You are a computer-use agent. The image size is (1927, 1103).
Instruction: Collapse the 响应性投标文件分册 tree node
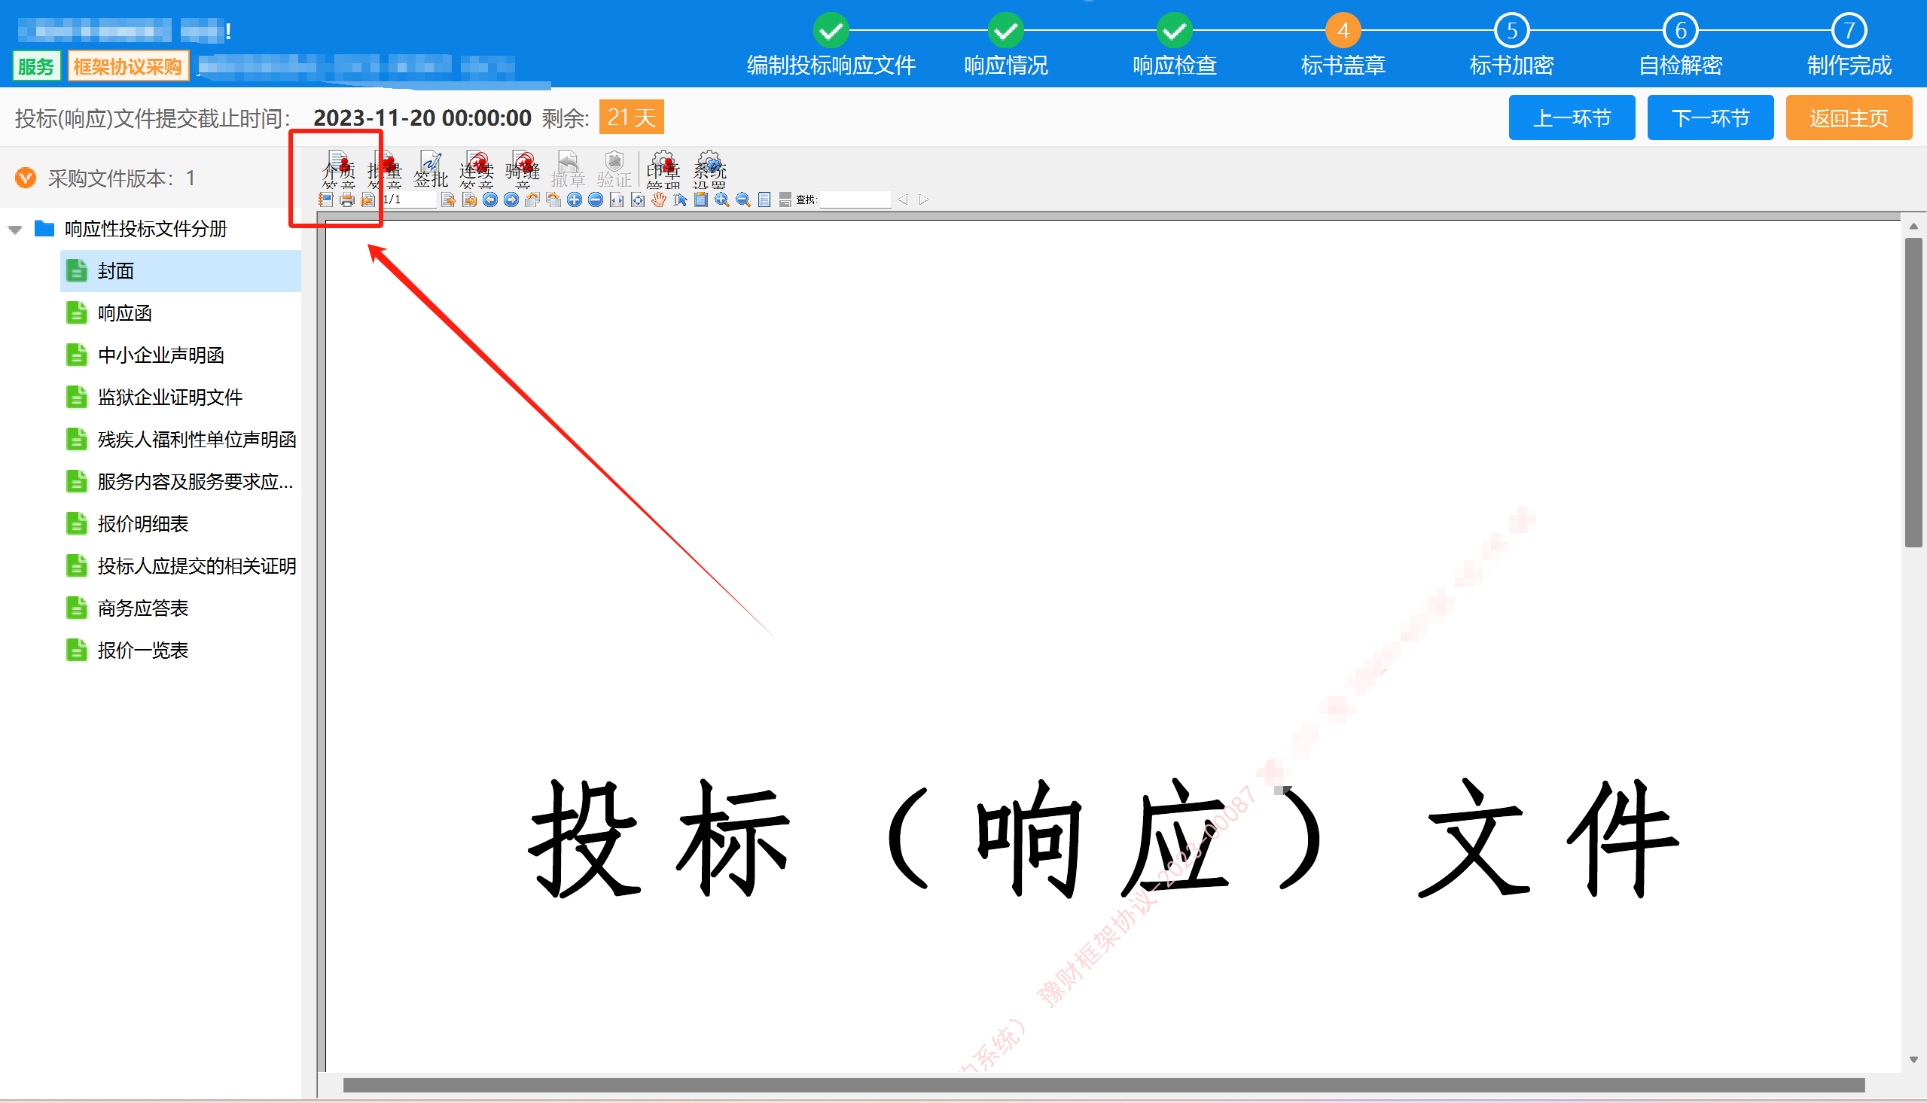tap(15, 229)
